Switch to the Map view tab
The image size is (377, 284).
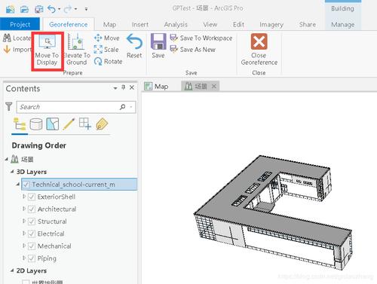click(156, 87)
